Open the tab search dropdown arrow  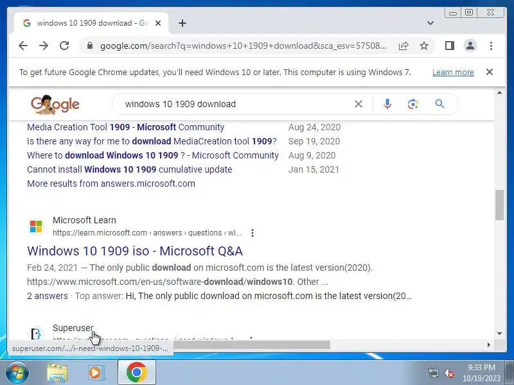coord(430,23)
